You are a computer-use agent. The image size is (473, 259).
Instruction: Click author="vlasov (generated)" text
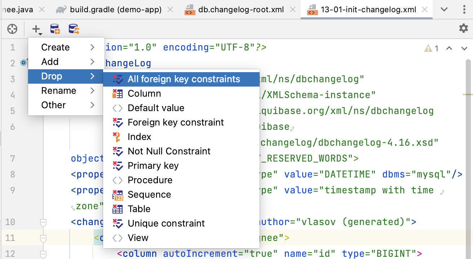click(x=335, y=222)
